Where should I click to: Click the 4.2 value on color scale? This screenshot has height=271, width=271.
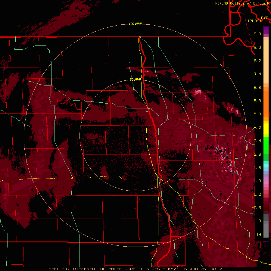(x=257, y=128)
